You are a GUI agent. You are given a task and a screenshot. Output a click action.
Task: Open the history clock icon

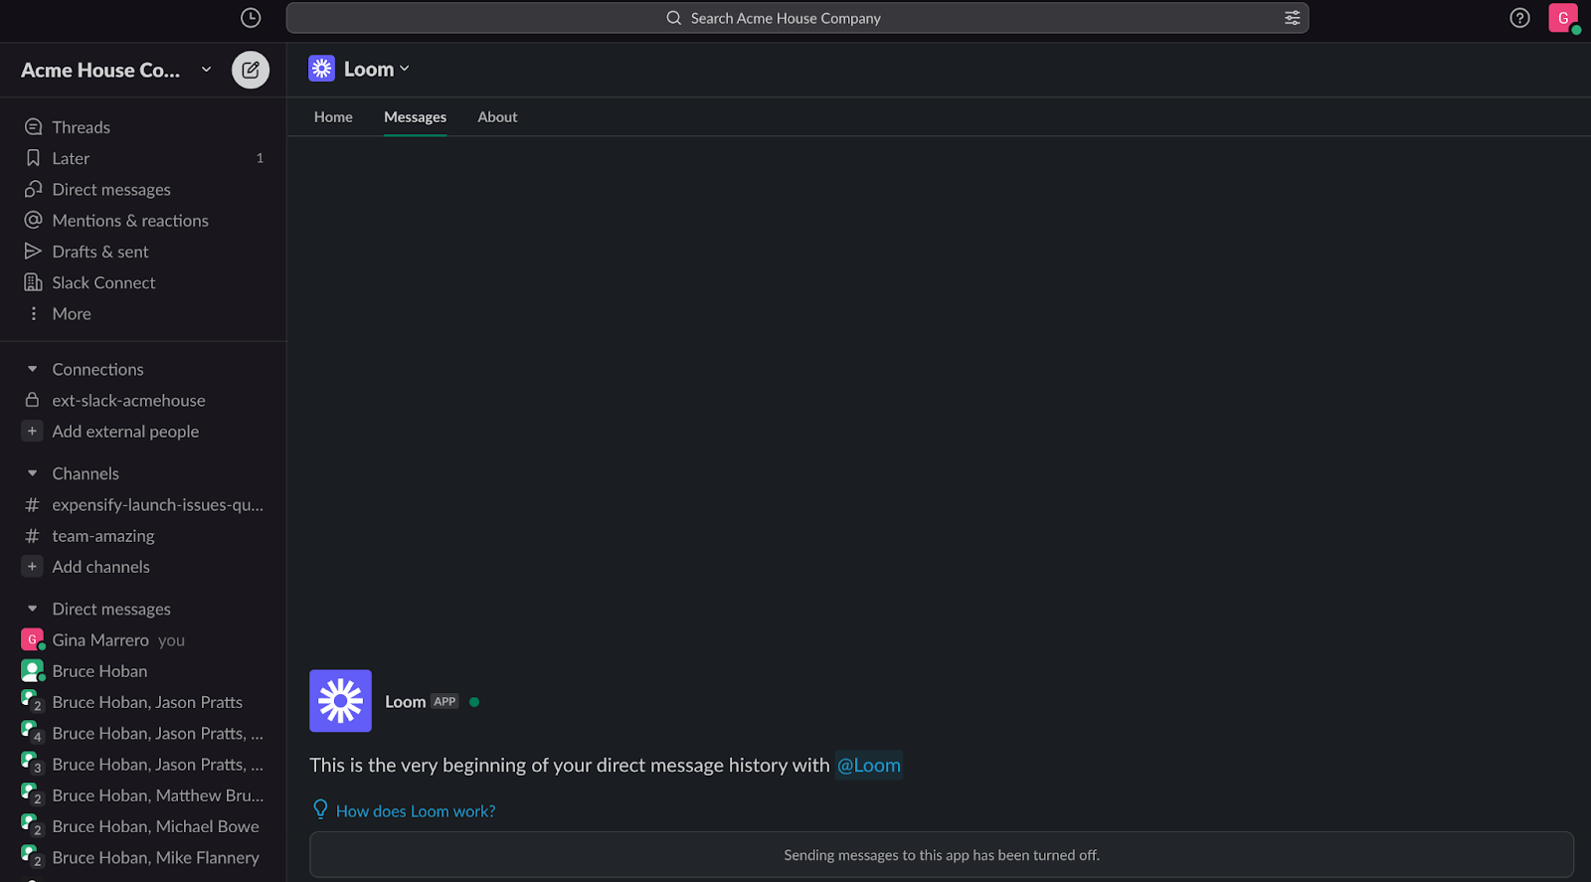251,18
